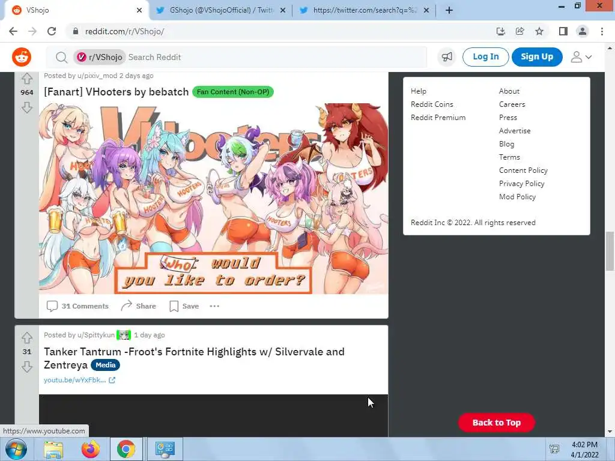The image size is (615, 461).
Task: Switch to the twitter.com/search tab
Action: 365,10
